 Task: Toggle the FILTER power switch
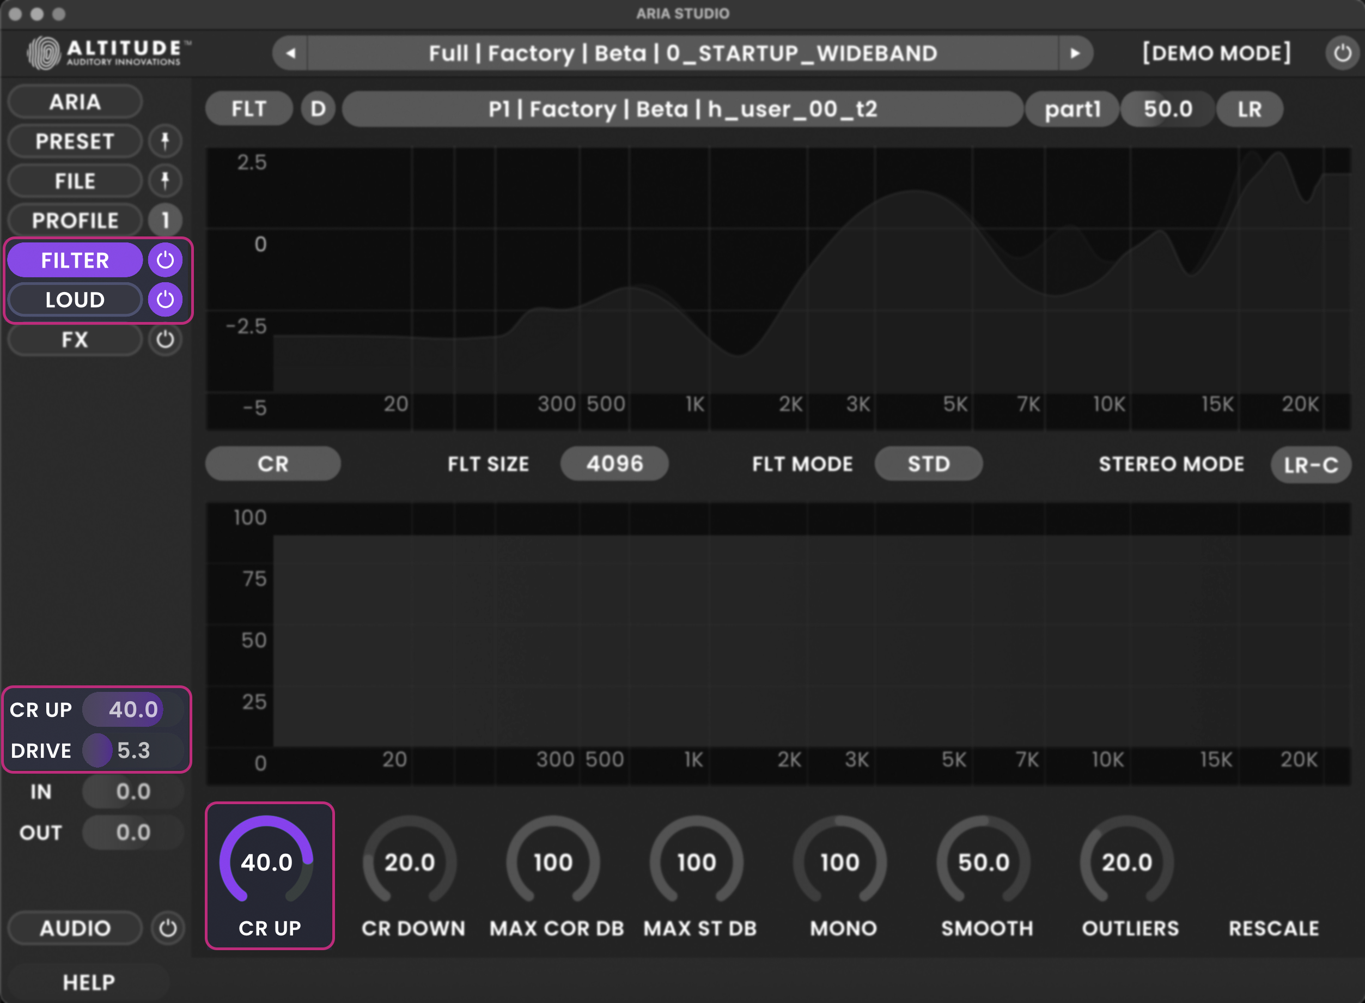coord(164,259)
